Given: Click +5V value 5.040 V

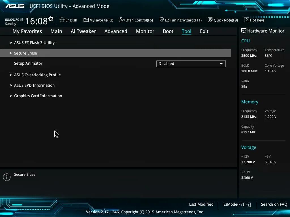Looking at the screenshot, I should coord(270,162).
